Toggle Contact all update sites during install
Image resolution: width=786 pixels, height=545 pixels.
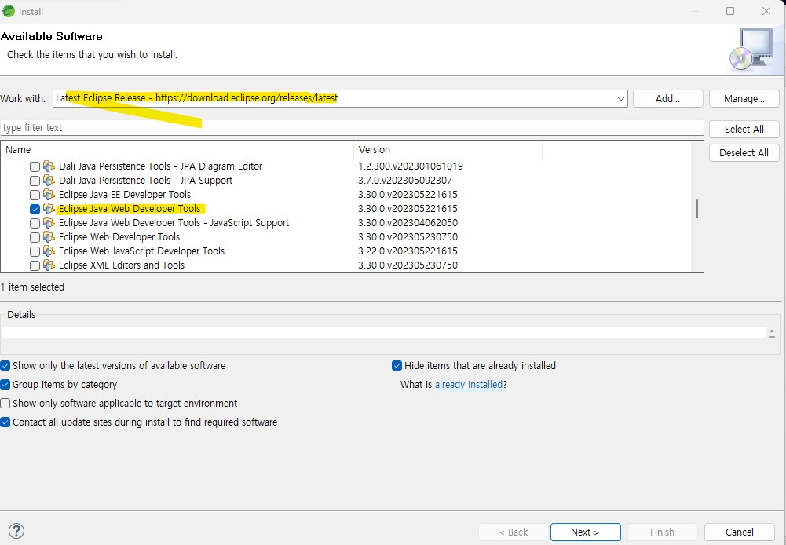[x=5, y=422]
